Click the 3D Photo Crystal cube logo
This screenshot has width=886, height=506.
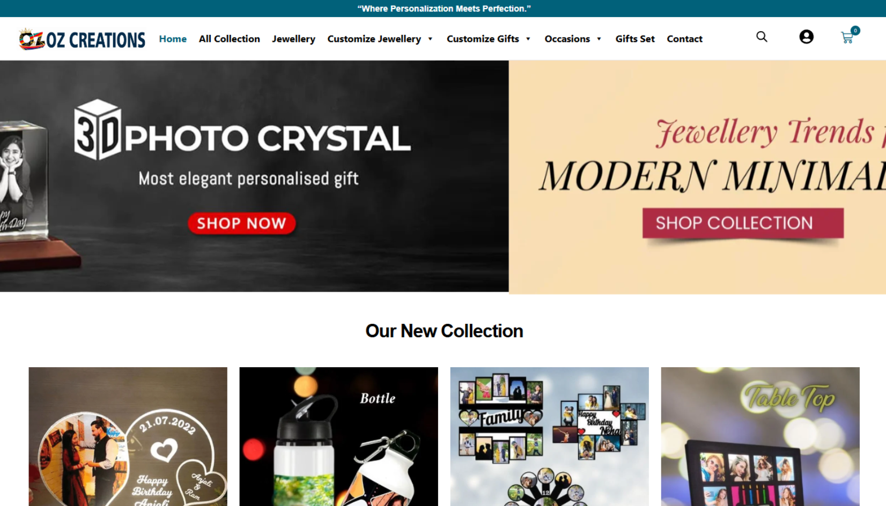(x=97, y=129)
